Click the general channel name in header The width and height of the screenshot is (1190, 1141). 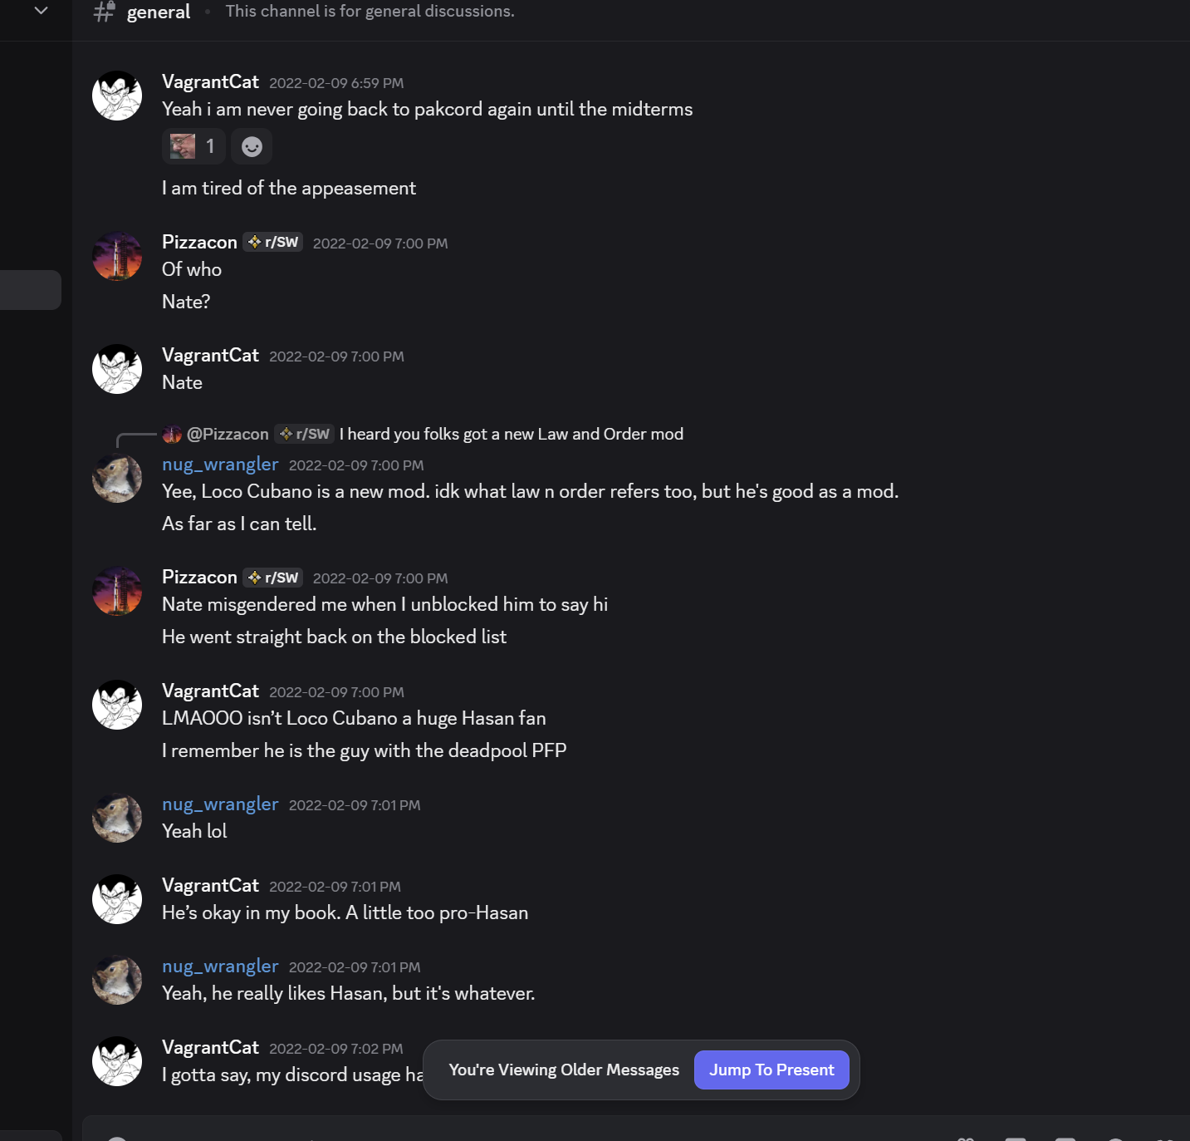pos(158,12)
